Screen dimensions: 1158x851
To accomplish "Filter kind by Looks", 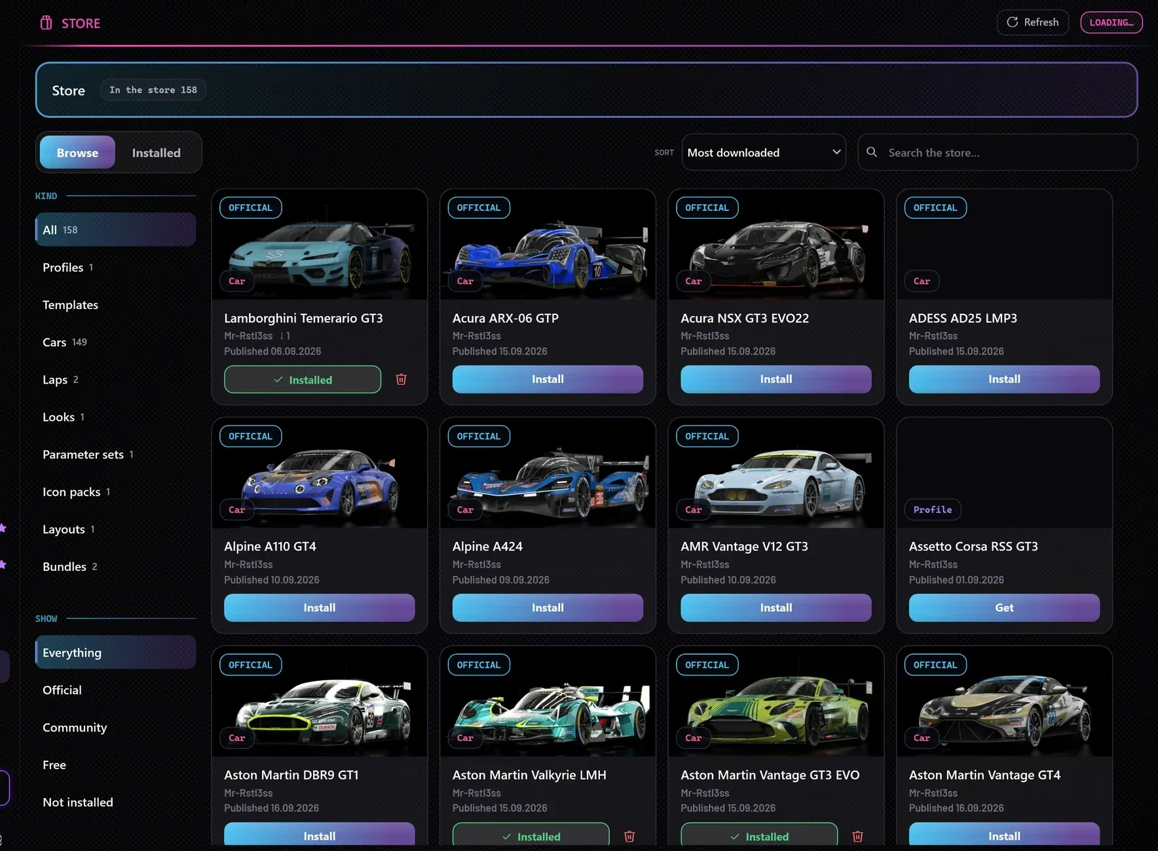I will point(115,417).
